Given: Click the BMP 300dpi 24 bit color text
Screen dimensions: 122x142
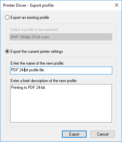Looking at the screenshot, I should pos(30,37).
